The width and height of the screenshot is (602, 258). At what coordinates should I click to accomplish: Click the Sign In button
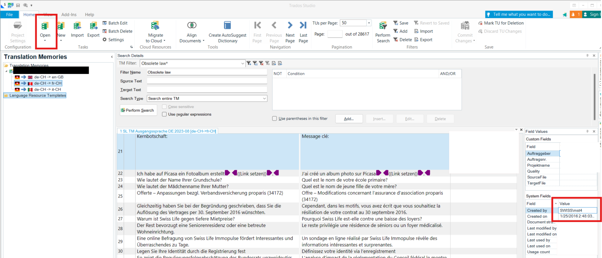tap(591, 14)
